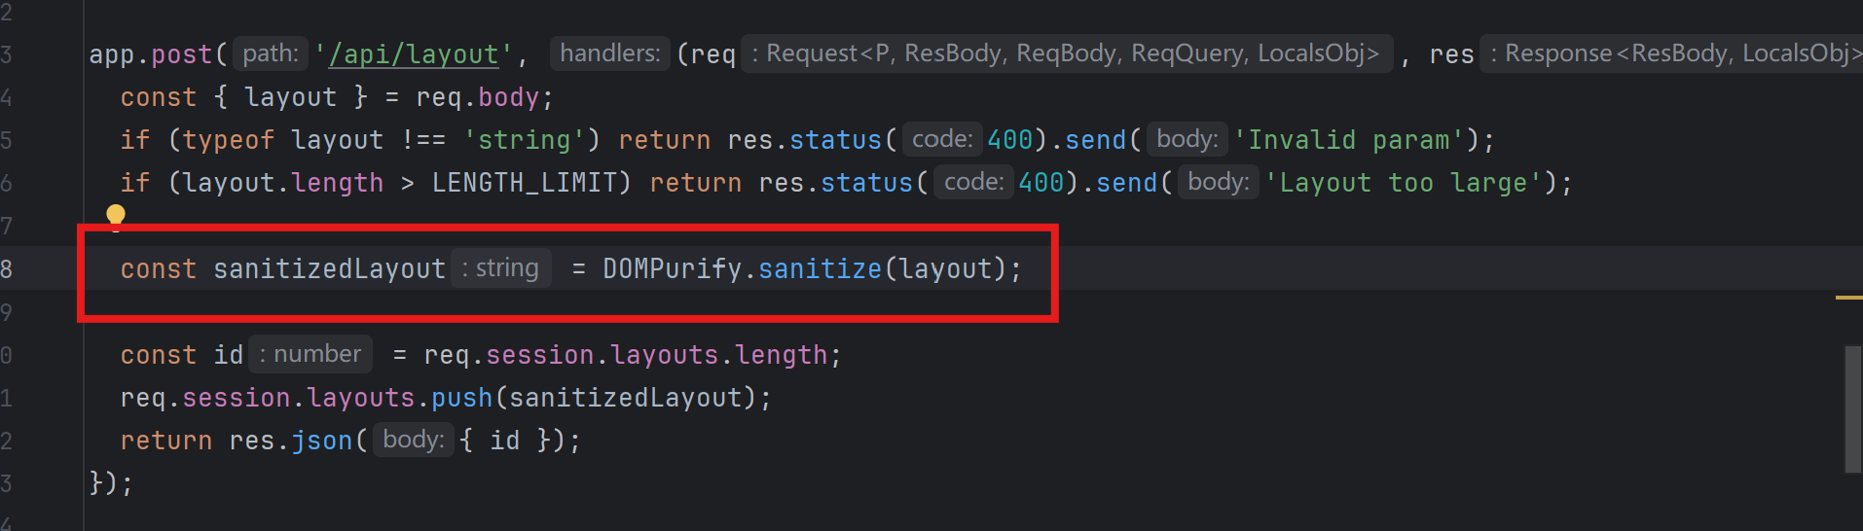Click the typeof keyword in the if statement
Screen dimensions: 1863x531
[228, 140]
